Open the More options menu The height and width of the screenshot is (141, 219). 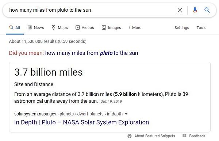pyautogui.click(x=135, y=27)
